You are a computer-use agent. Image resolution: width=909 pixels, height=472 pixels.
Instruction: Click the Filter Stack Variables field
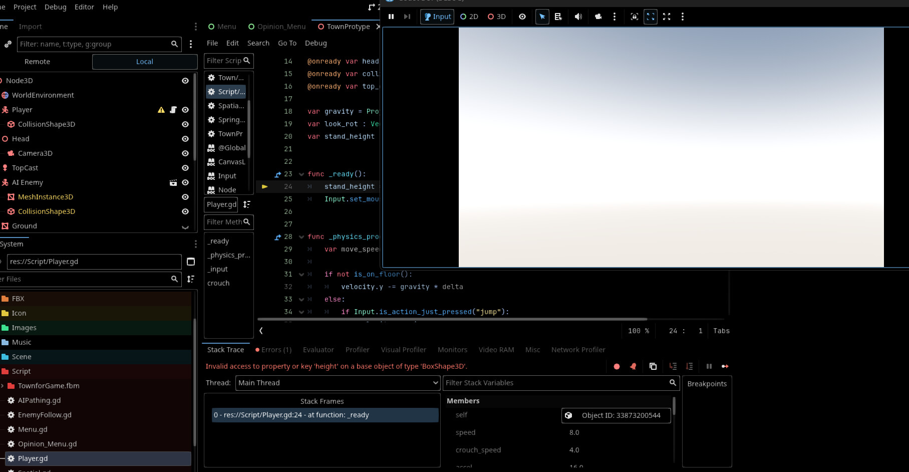coord(556,383)
